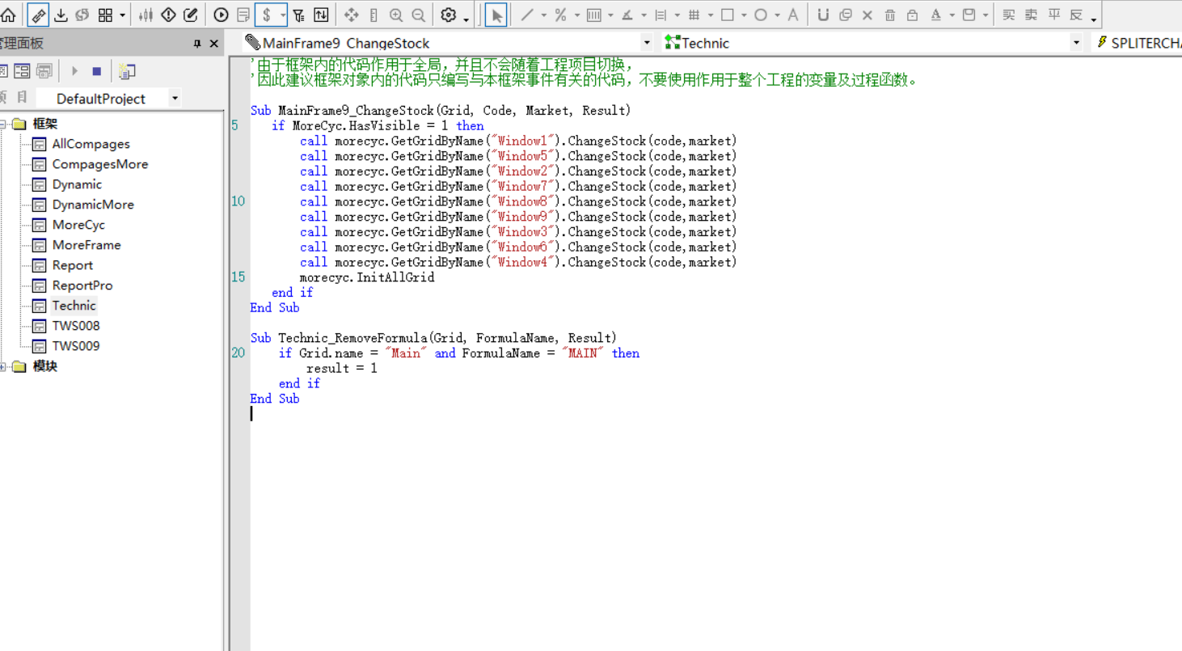This screenshot has height=651, width=1182.
Task: Open the Technic object dropdown
Action: (1076, 43)
